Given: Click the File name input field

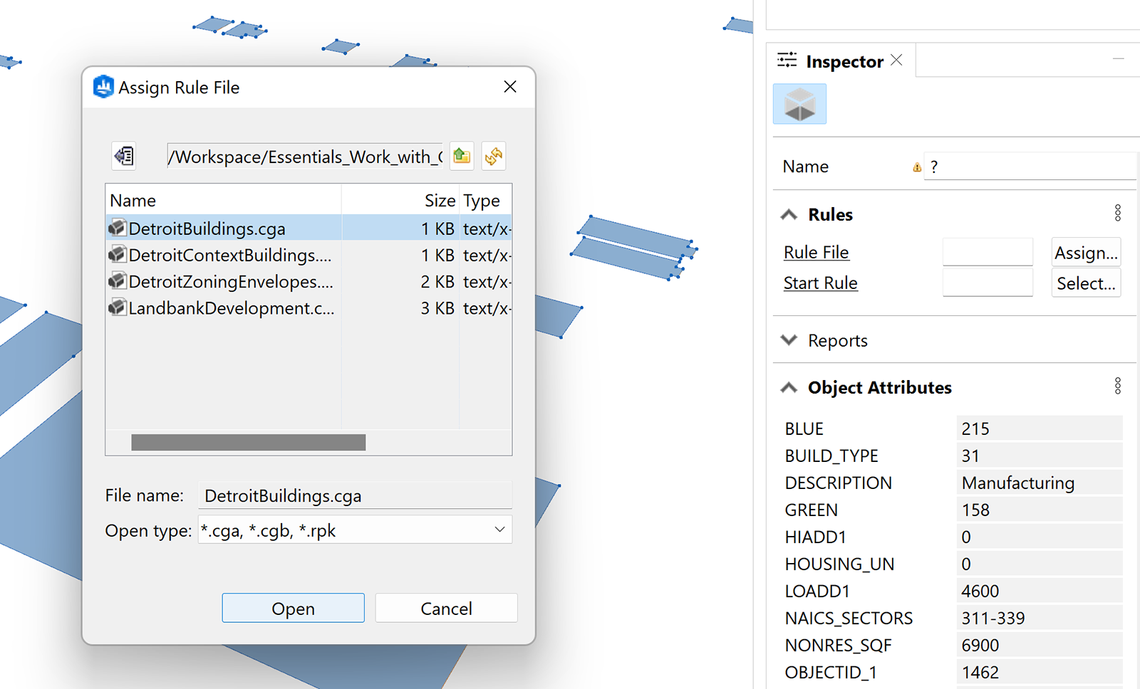Looking at the screenshot, I should click(354, 495).
